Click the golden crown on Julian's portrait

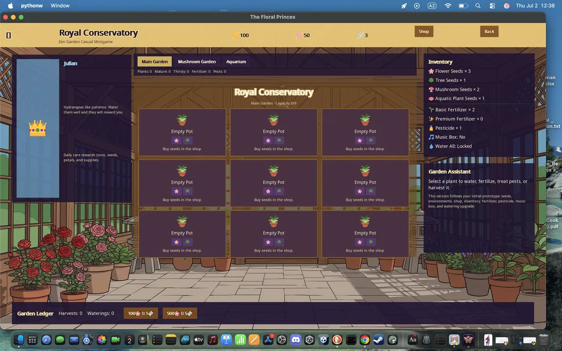coord(37,128)
